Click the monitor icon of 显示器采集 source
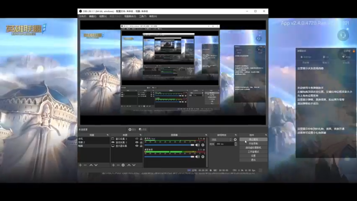Viewport: 357px width, 201px height. pos(113,146)
